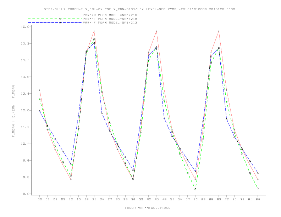Click x-axis tick label 39
Screen dimensions: 281x217
(141, 199)
